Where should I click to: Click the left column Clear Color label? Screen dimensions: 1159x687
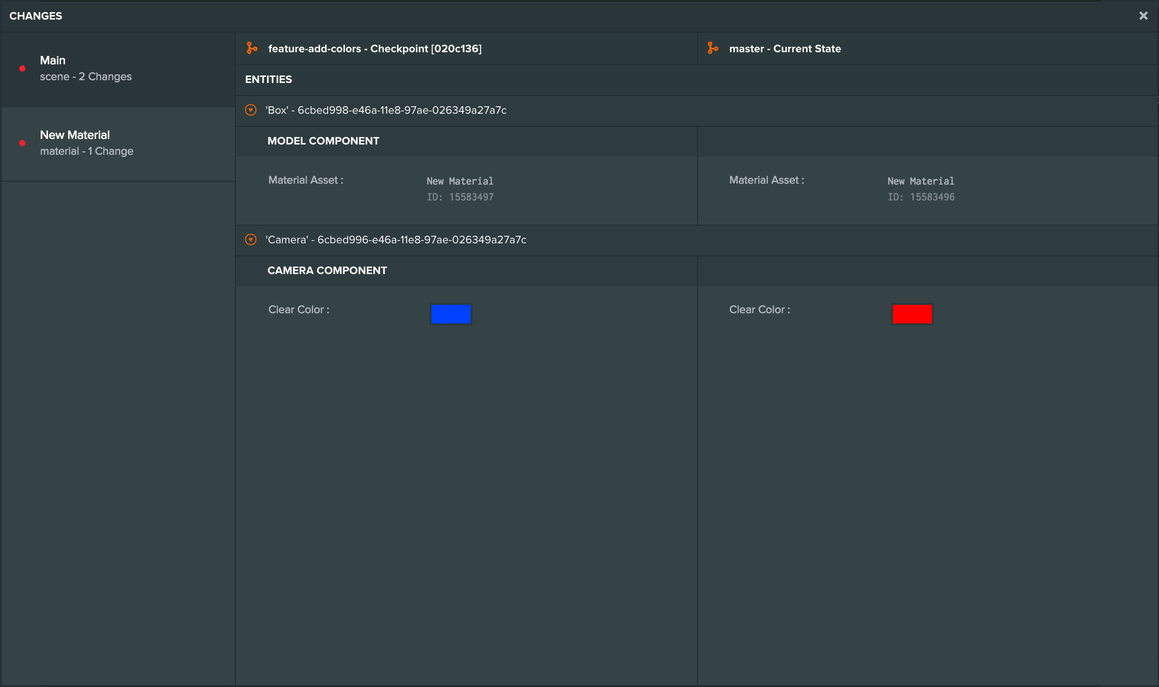pos(299,309)
